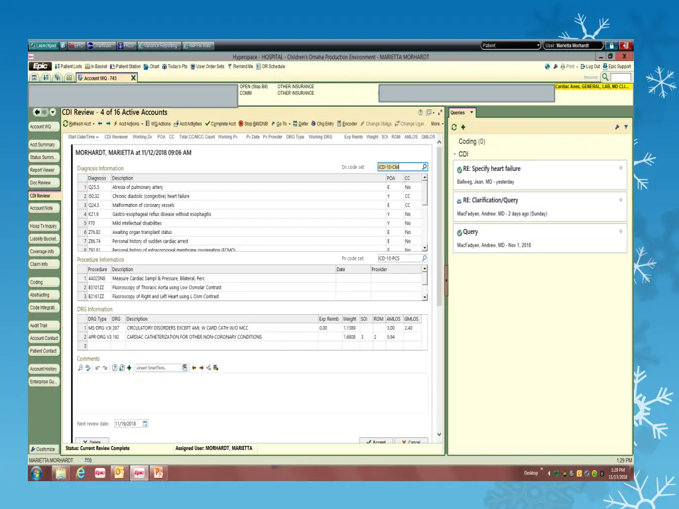Go to previous account with left arrow
Image resolution: width=679 pixels, height=509 pixels.
[100, 124]
